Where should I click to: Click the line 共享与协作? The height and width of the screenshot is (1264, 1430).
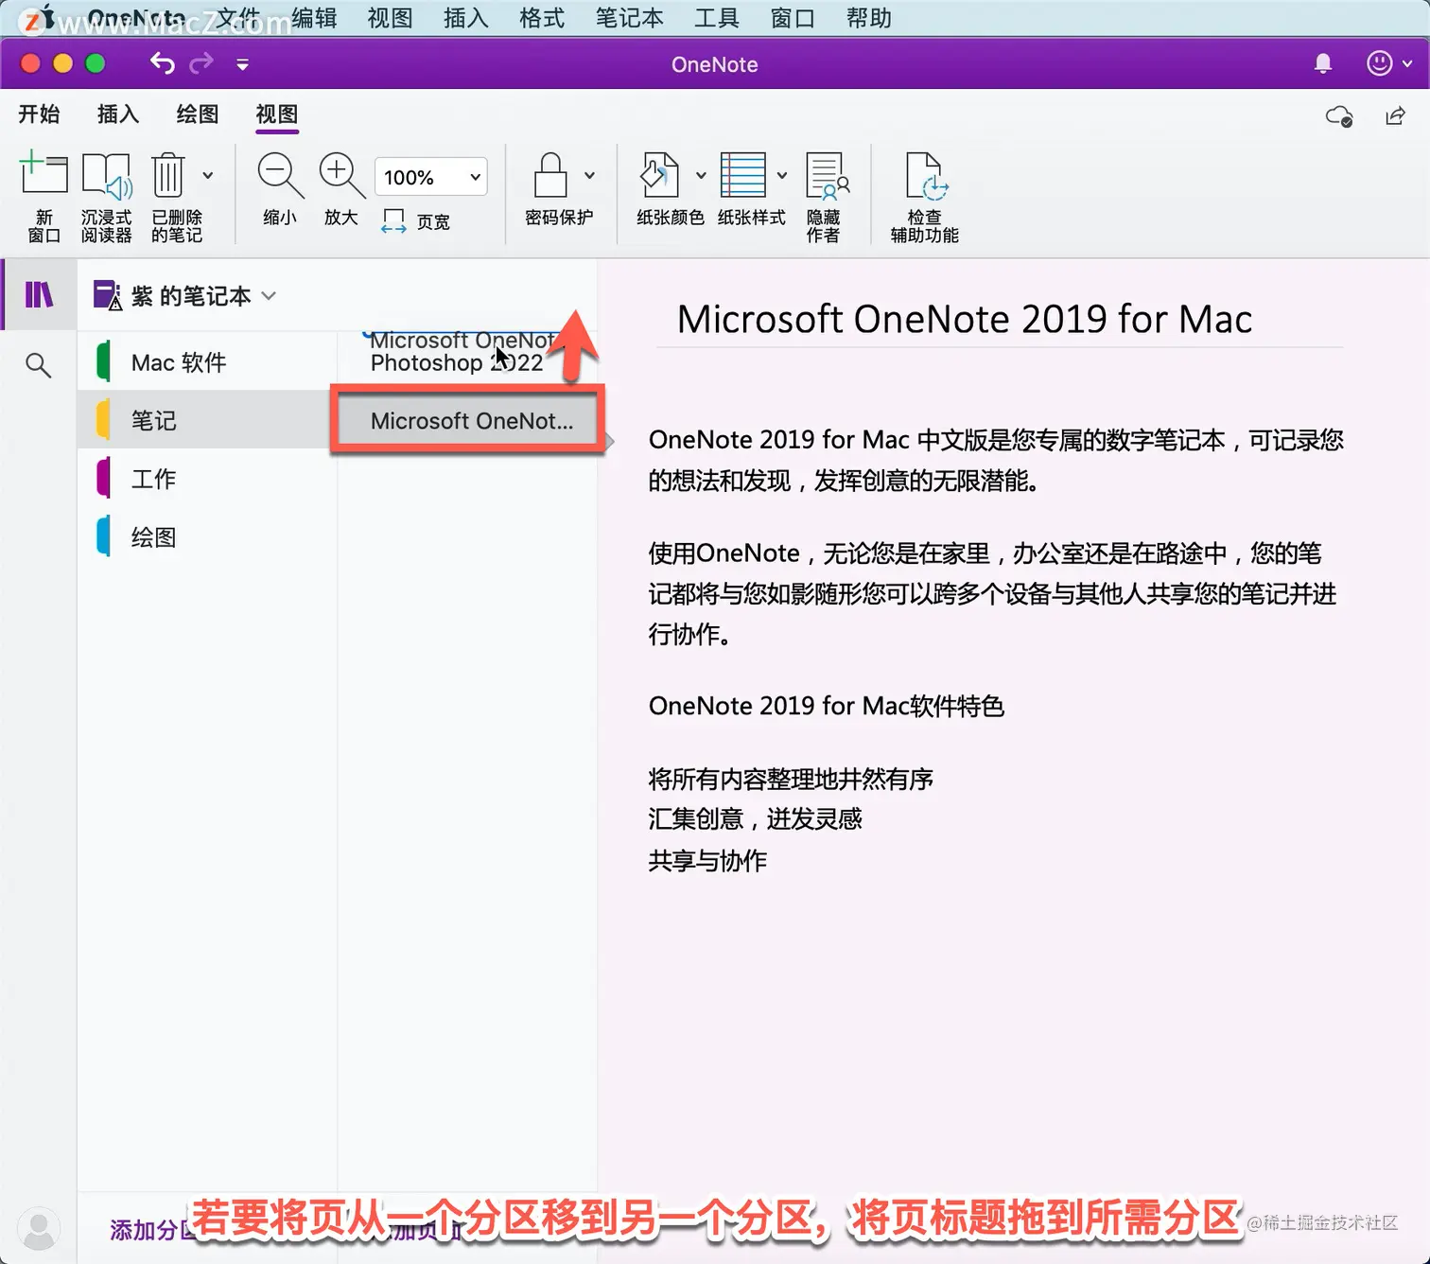707,861
